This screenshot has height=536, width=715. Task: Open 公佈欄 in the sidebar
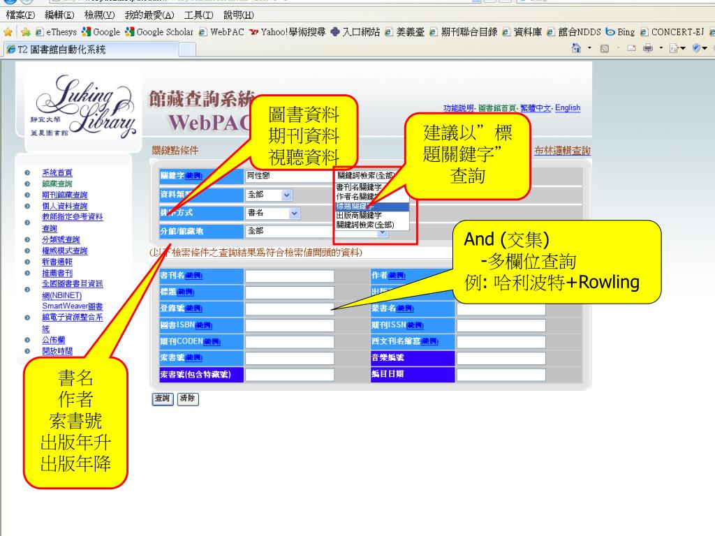tap(53, 340)
